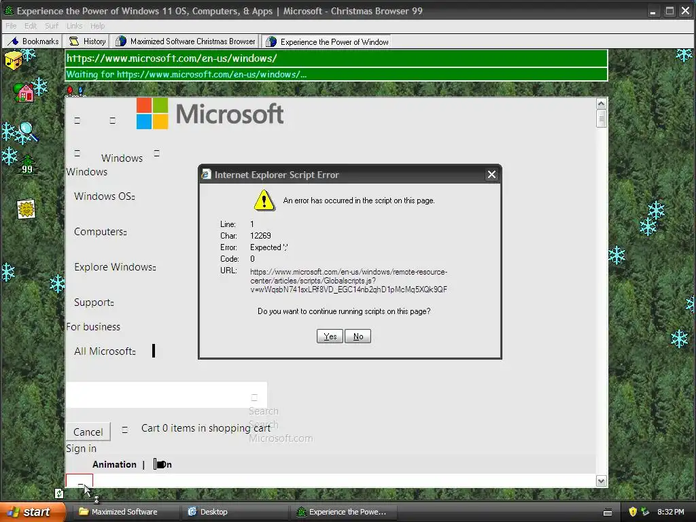Open the Edit menu
This screenshot has height=522, width=696.
pyautogui.click(x=30, y=26)
